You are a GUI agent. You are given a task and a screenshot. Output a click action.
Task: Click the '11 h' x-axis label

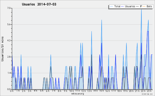pyautogui.click(x=78, y=91)
